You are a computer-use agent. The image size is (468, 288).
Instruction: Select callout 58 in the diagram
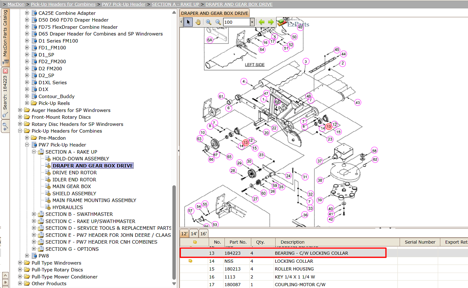click(374, 151)
